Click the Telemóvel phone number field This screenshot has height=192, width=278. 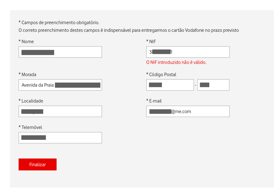60,137
